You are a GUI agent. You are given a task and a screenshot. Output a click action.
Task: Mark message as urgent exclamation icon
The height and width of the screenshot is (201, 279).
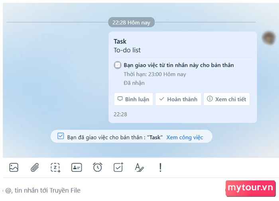(x=160, y=168)
